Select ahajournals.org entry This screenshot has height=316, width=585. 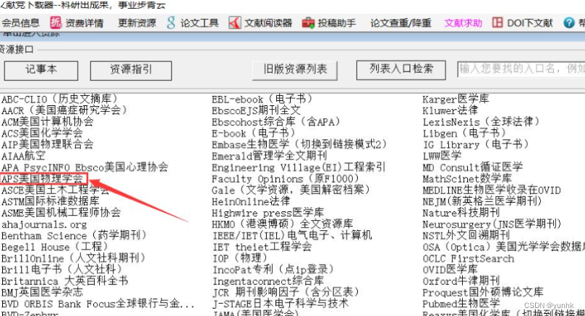pos(44,224)
